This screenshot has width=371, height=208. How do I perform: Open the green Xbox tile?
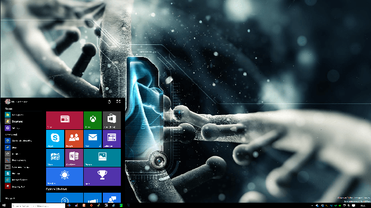click(x=93, y=120)
